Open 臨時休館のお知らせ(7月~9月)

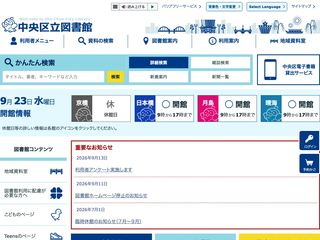pos(108,221)
